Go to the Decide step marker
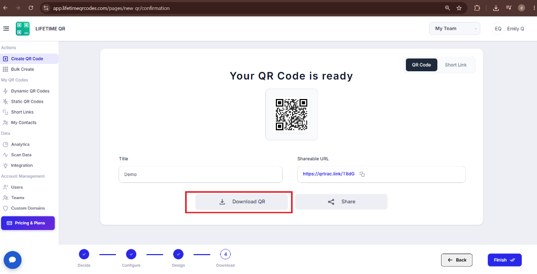This screenshot has width=537, height=274. pos(84,254)
